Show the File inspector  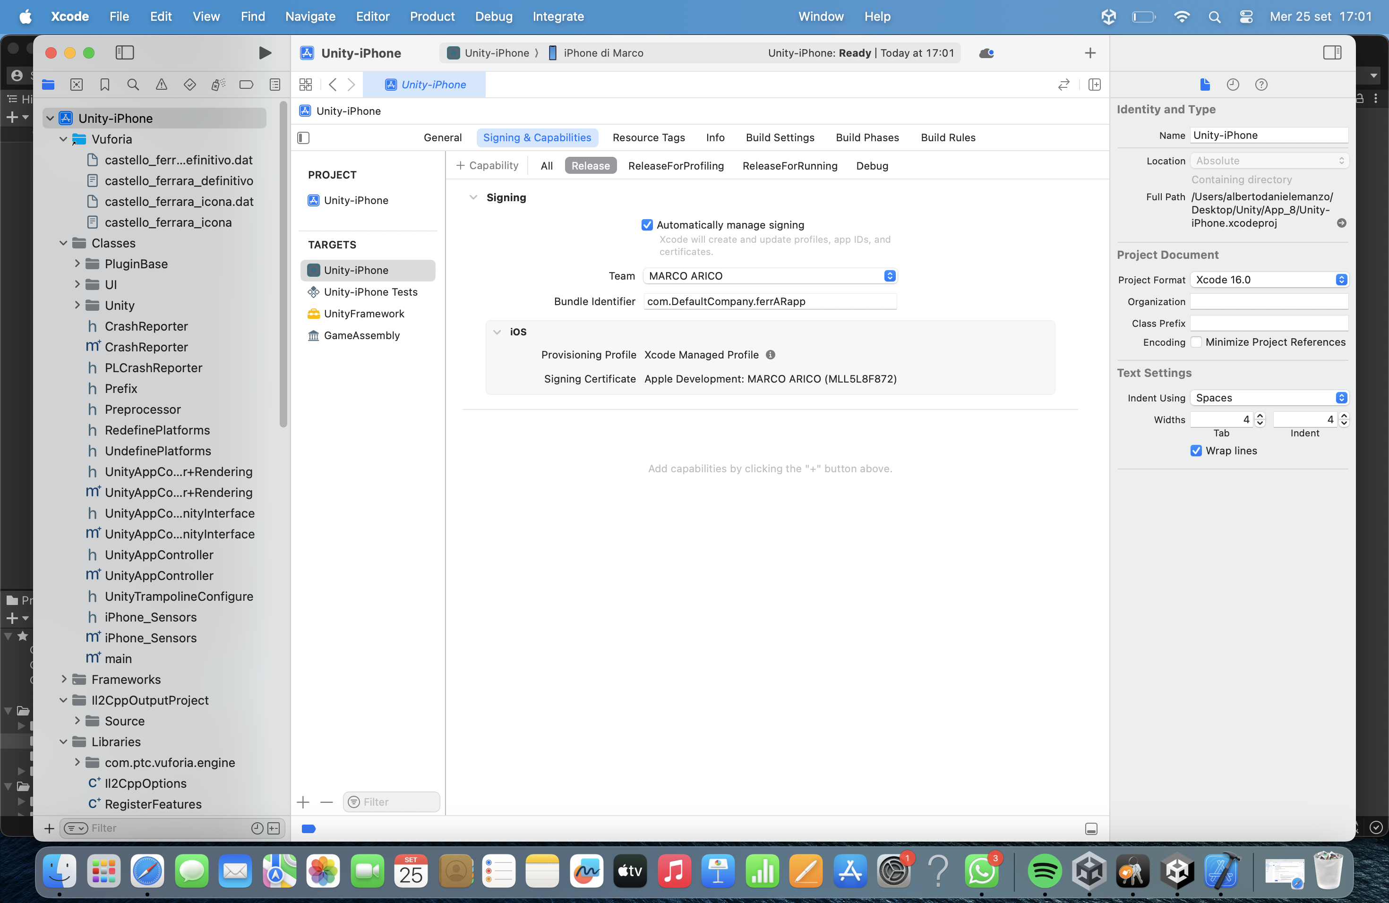[x=1205, y=85]
